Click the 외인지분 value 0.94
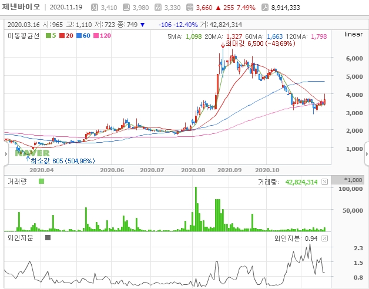The height and width of the screenshot is (289, 369). [311, 238]
